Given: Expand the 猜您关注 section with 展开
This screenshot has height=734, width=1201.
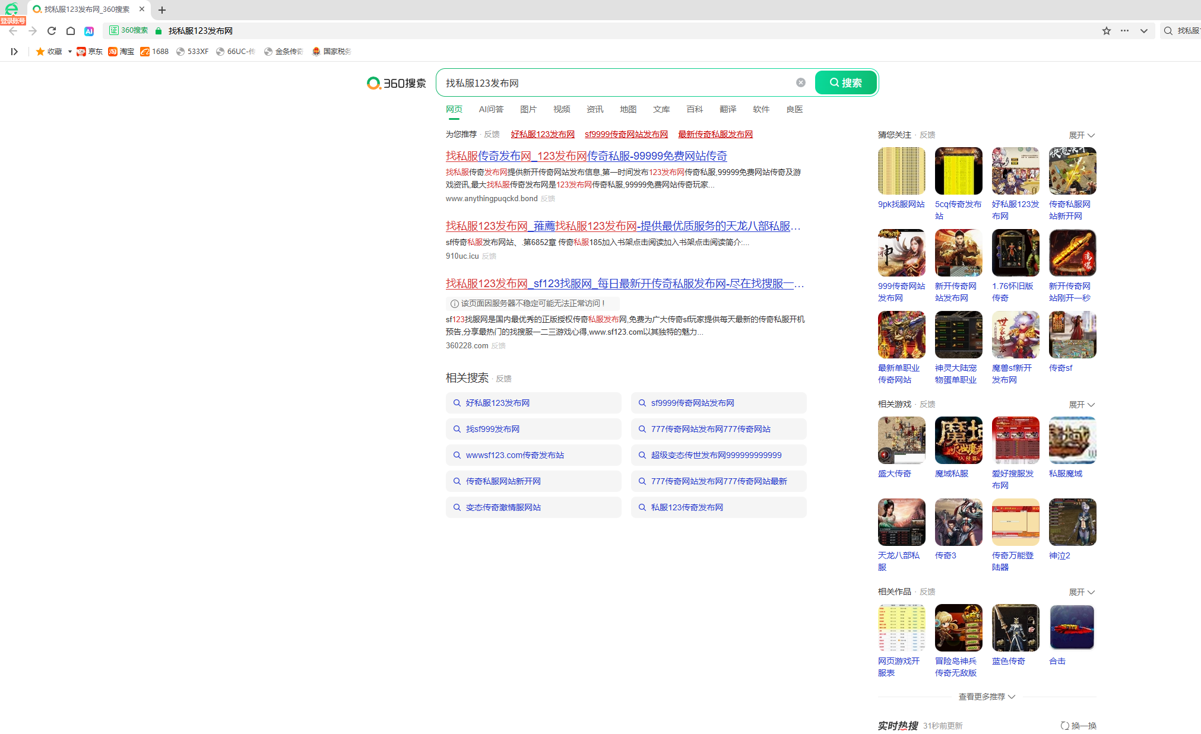Looking at the screenshot, I should pos(1082,135).
